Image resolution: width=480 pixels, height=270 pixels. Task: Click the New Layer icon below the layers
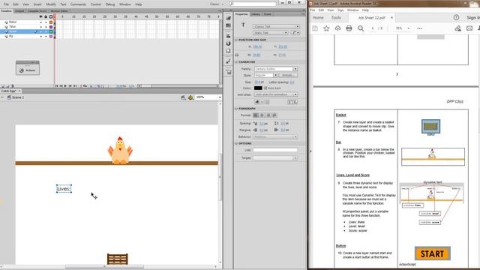[2, 86]
